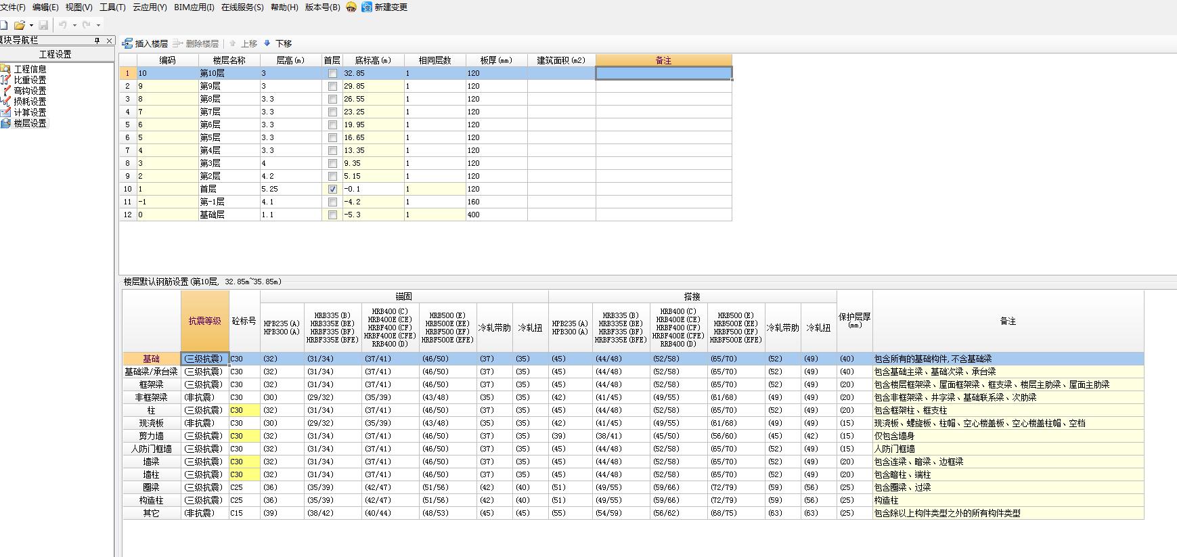Toggle 首层 checkbox for 第8层

point(332,99)
